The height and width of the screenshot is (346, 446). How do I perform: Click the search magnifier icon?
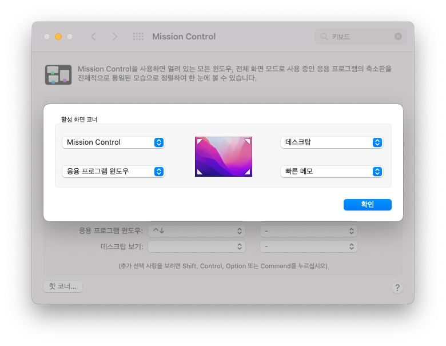(x=324, y=37)
